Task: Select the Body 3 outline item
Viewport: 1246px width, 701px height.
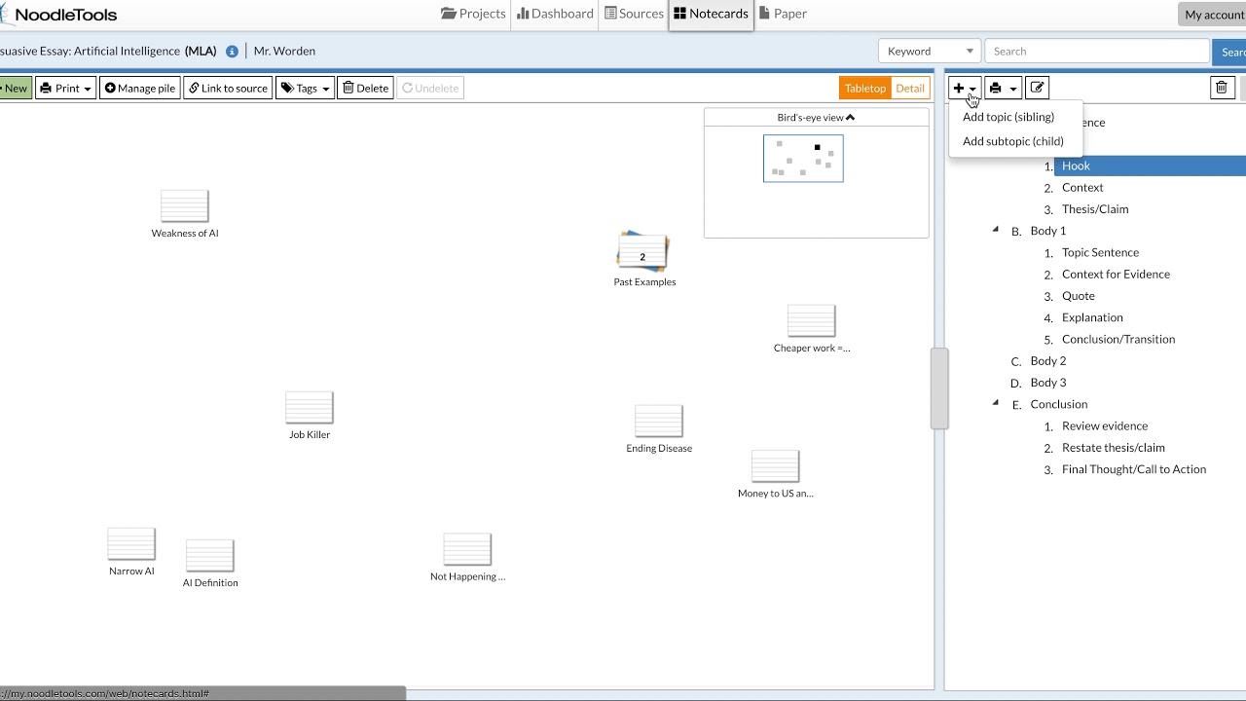Action: point(1048,383)
